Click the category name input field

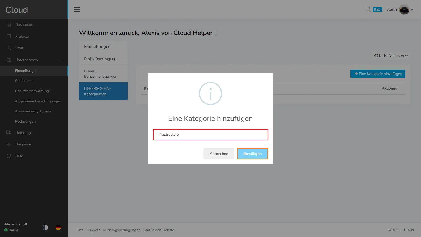click(210, 135)
